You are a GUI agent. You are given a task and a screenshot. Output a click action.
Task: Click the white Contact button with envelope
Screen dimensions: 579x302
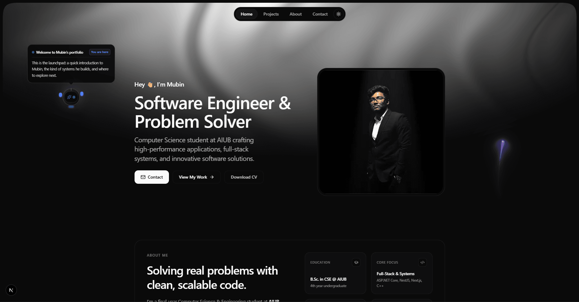pos(152,177)
